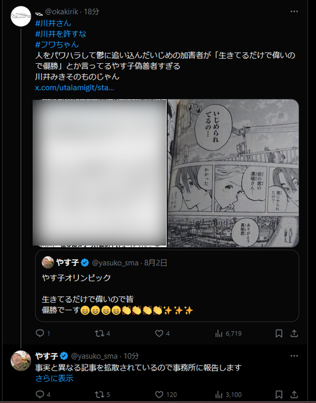Open more options for okakirik post
The width and height of the screenshot is (316, 403).
[294, 11]
